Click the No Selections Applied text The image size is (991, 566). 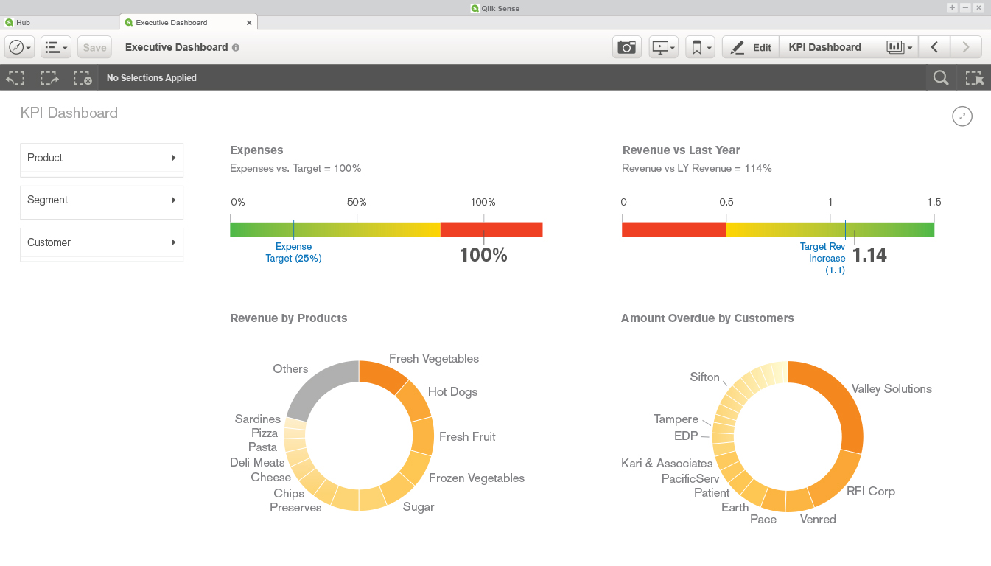click(x=152, y=78)
